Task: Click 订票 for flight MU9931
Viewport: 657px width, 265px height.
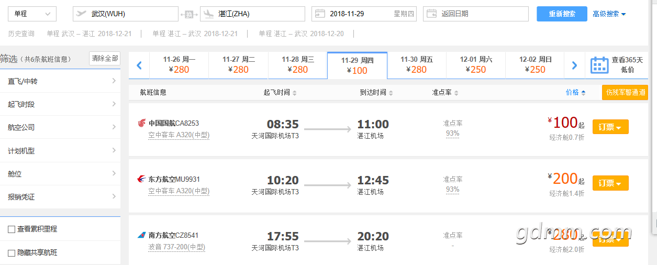Action: (610, 183)
